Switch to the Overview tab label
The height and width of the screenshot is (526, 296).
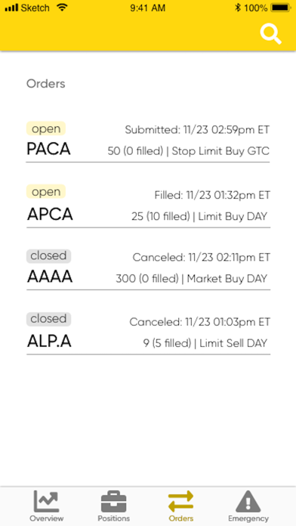47,518
